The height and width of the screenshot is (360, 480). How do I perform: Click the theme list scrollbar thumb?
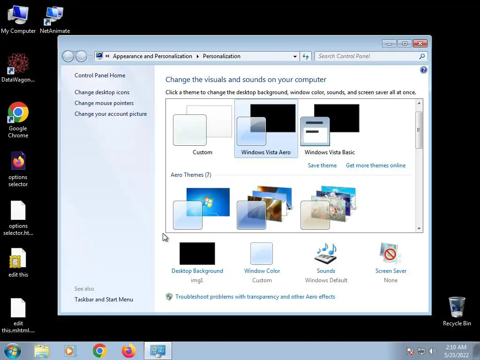coord(419,130)
